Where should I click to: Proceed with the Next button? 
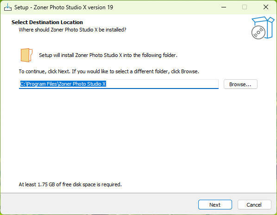pos(215,205)
